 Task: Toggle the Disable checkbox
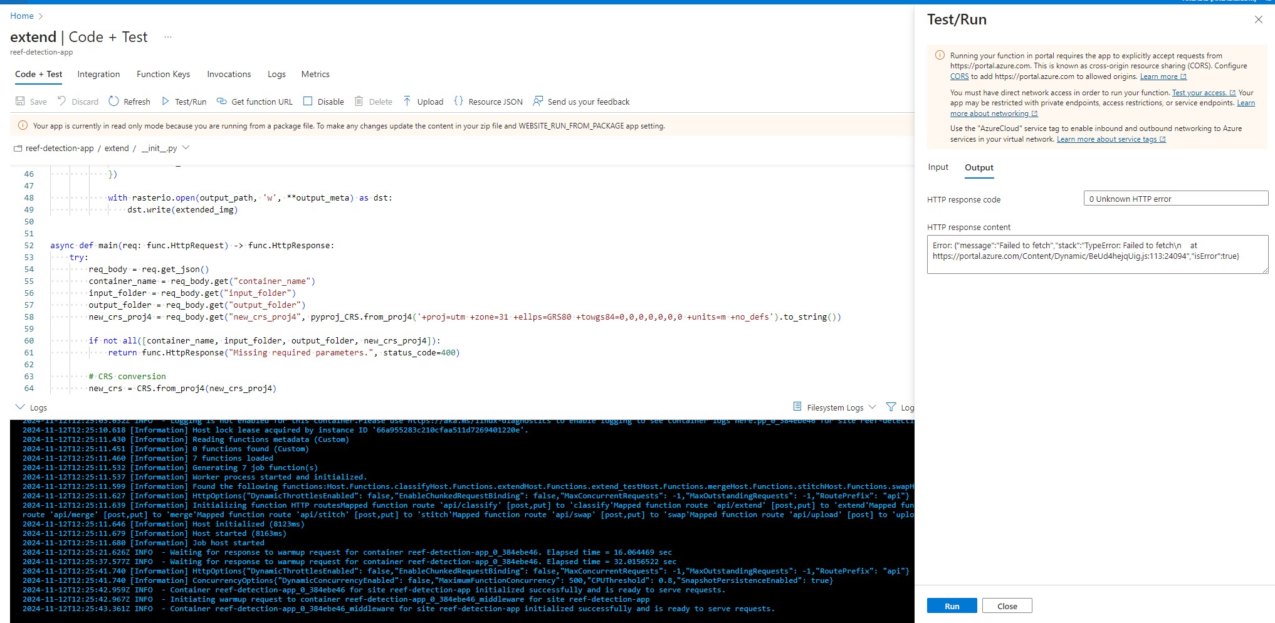[x=308, y=101]
